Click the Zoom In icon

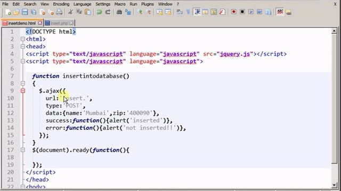[140, 12]
